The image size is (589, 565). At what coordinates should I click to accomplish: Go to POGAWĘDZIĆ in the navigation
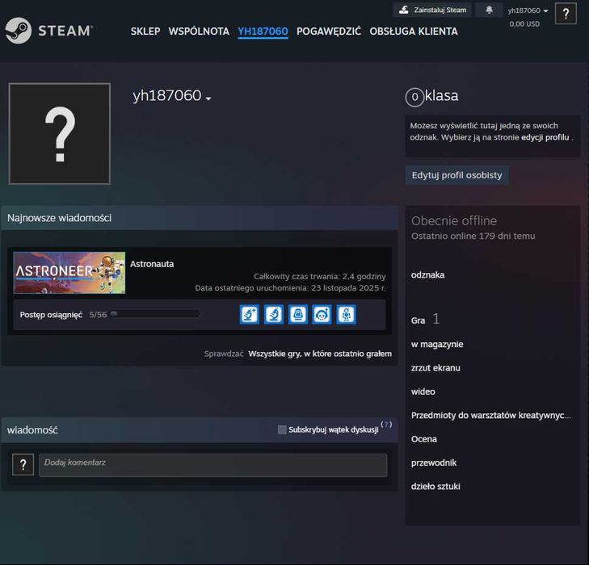[329, 31]
